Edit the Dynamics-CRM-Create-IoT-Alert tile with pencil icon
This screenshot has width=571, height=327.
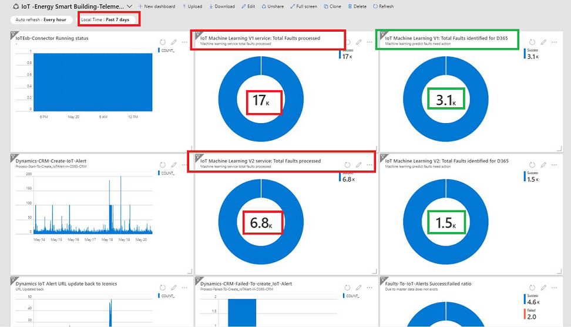pos(174,165)
